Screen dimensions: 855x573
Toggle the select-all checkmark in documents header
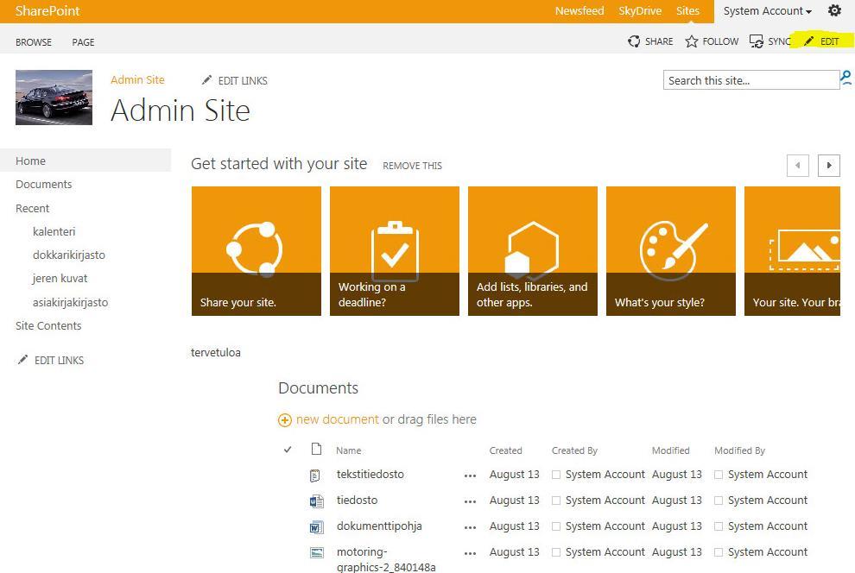pyautogui.click(x=288, y=450)
